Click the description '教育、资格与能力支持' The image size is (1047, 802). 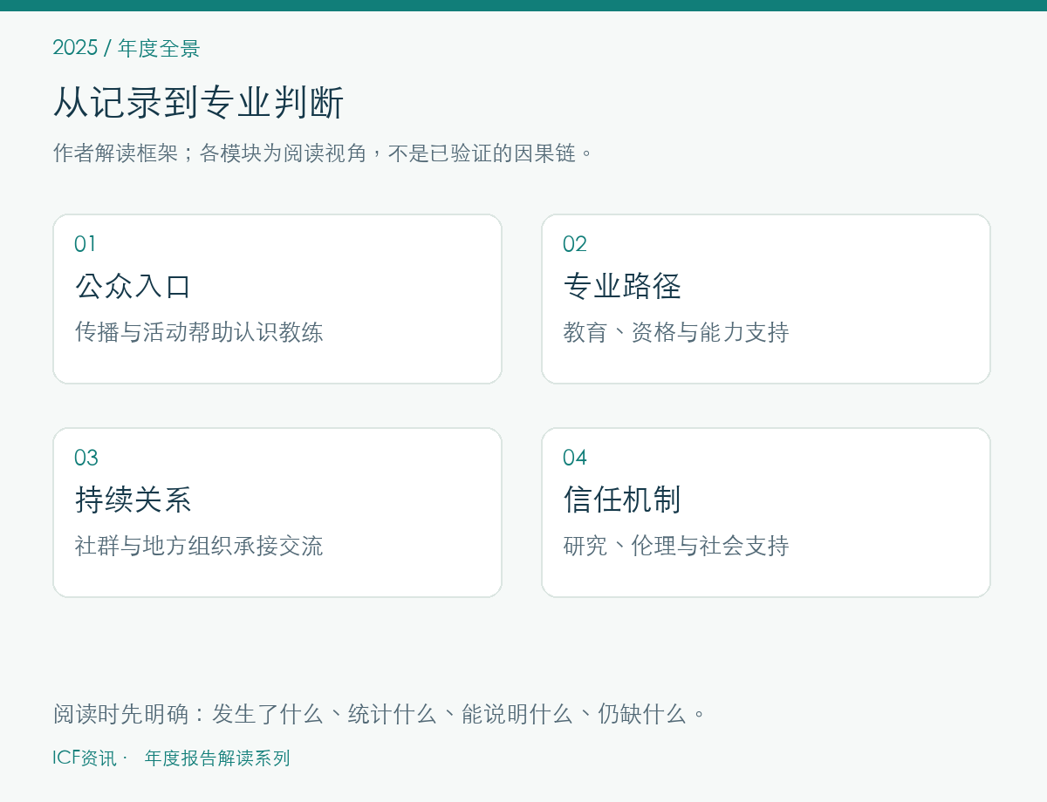pyautogui.click(x=676, y=332)
